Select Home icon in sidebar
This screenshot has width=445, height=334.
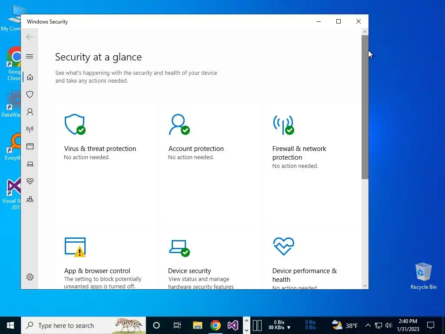[x=30, y=77]
